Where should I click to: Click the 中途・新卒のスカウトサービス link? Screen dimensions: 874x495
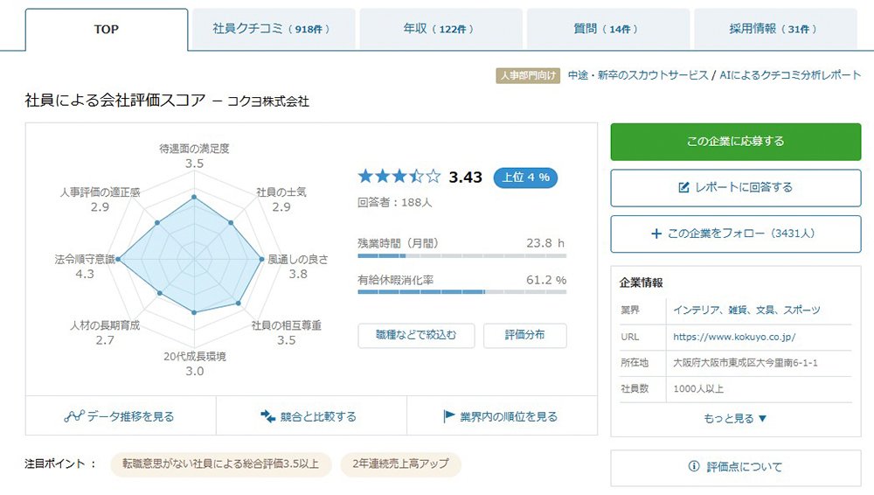point(638,75)
